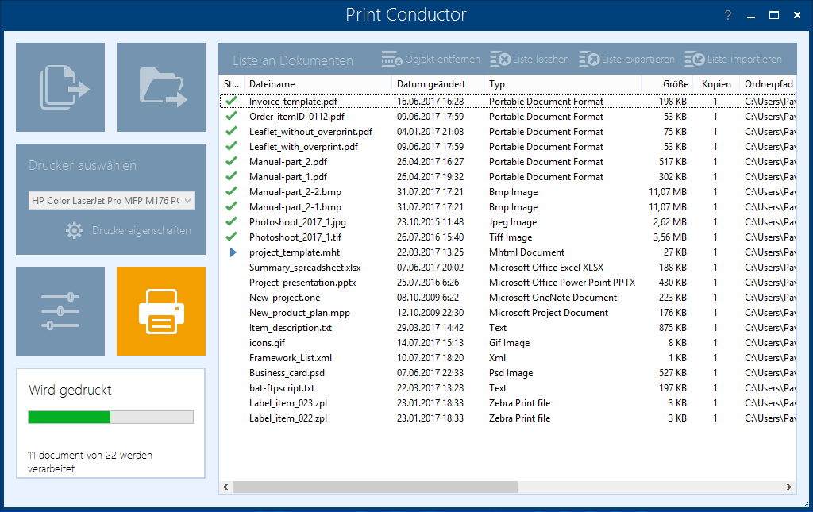Start printing with the orange printer icon
Screen dimensions: 813x512
pos(160,310)
